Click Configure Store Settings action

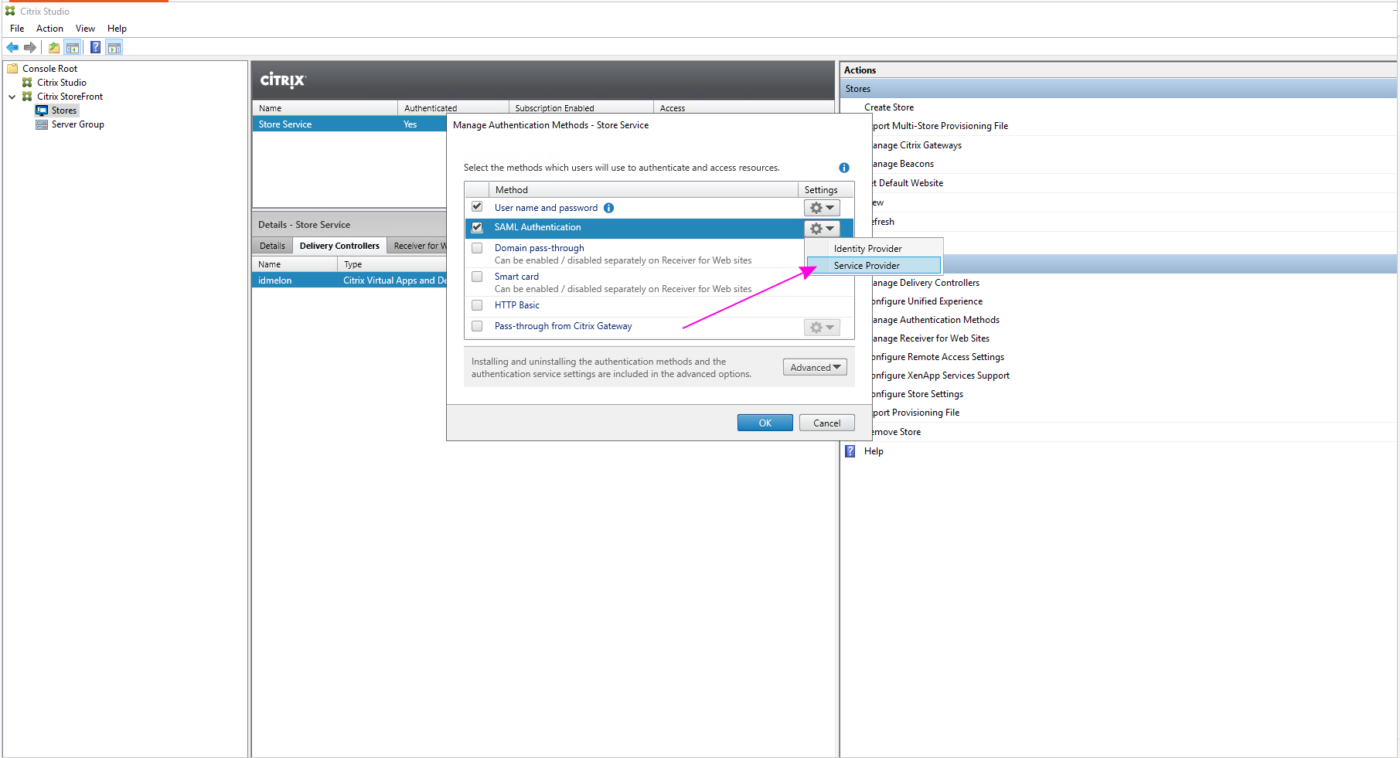click(x=918, y=394)
